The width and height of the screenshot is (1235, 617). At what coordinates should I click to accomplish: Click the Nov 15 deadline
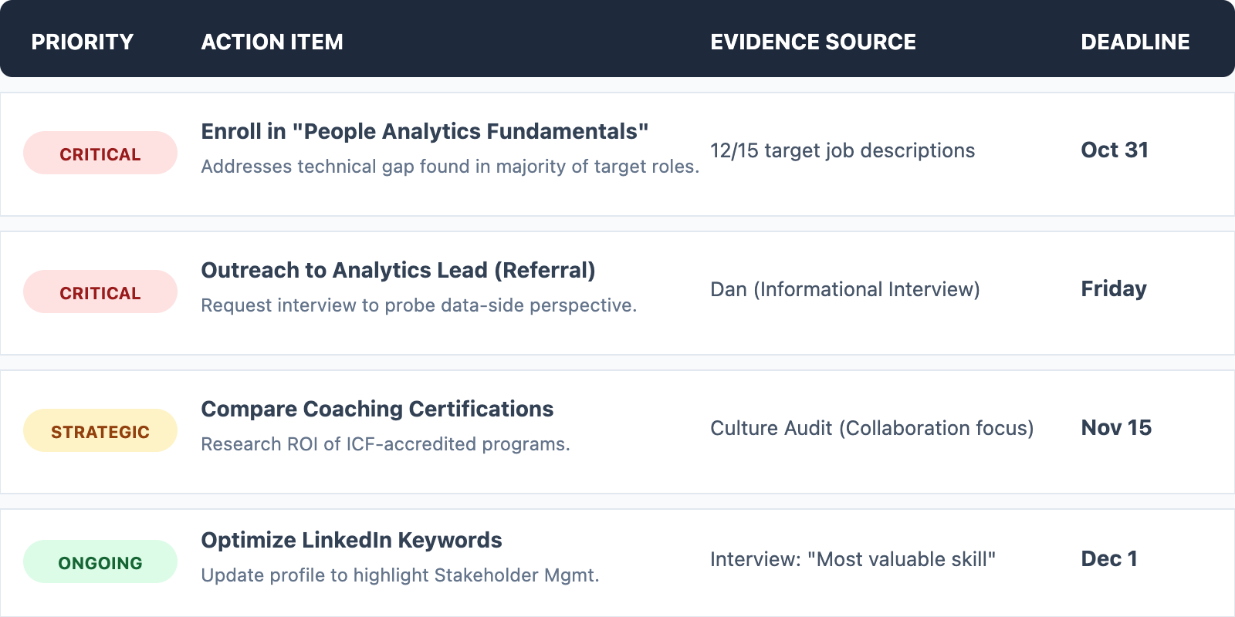point(1115,428)
